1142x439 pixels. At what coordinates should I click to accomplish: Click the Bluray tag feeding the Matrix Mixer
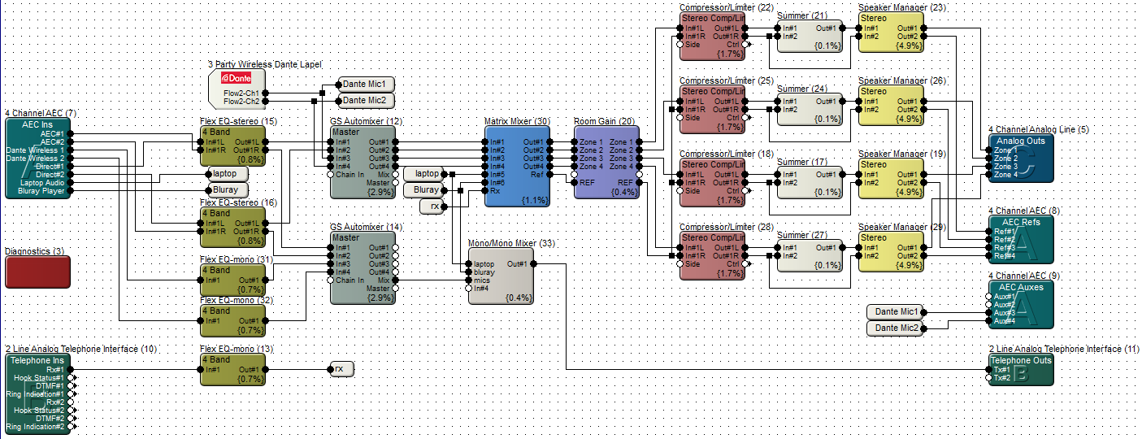424,189
